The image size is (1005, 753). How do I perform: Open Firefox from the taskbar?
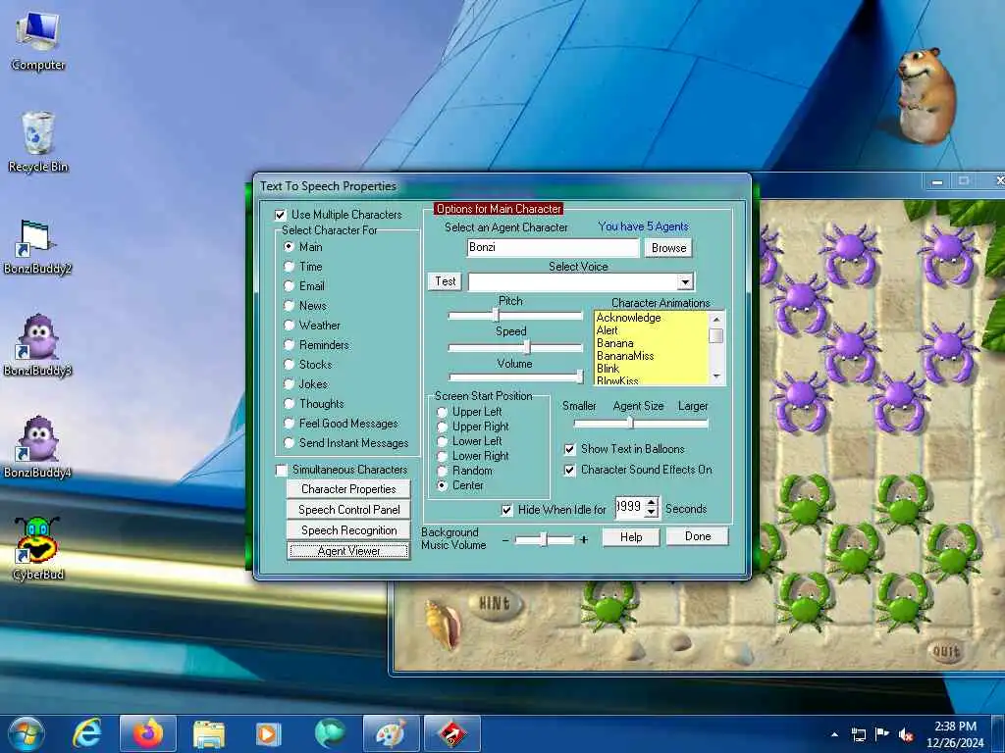[148, 733]
